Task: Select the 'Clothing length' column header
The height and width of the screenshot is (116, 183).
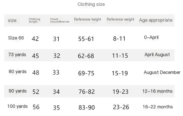Action: pos(34,20)
